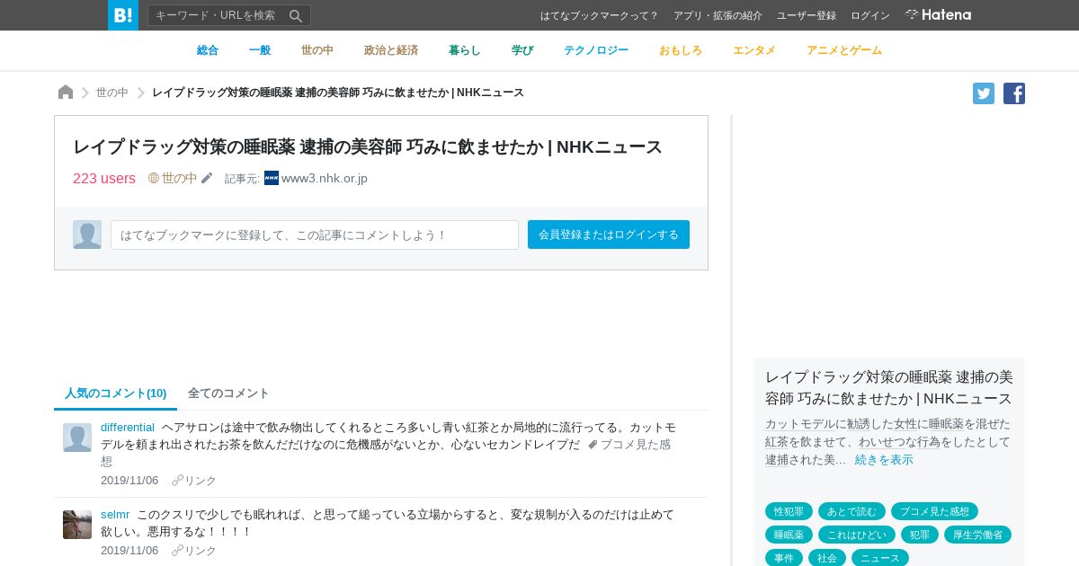Click the 睡眠薬 tag pill
This screenshot has height=566, width=1079.
[x=789, y=535]
